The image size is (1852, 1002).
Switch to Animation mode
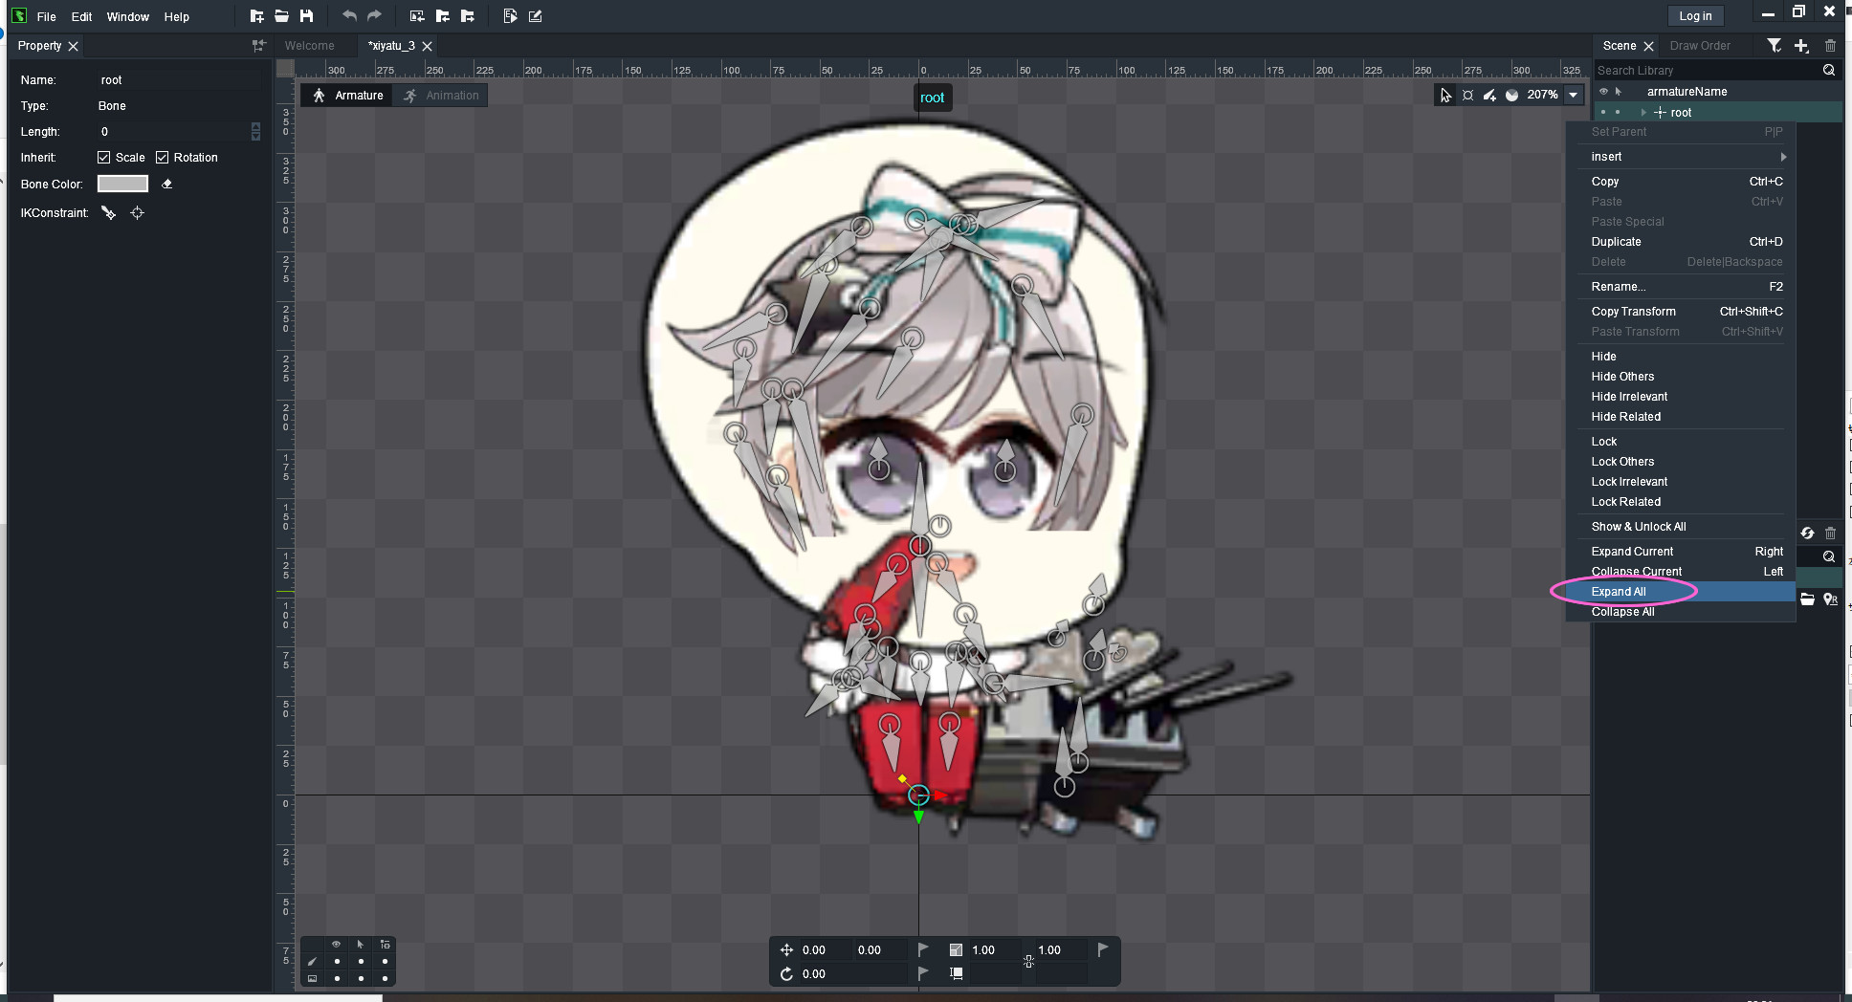coord(441,96)
